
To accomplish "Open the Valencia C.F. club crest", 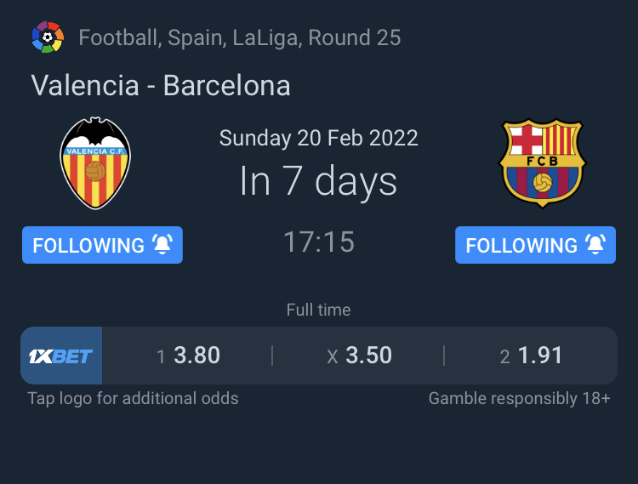I will point(95,163).
